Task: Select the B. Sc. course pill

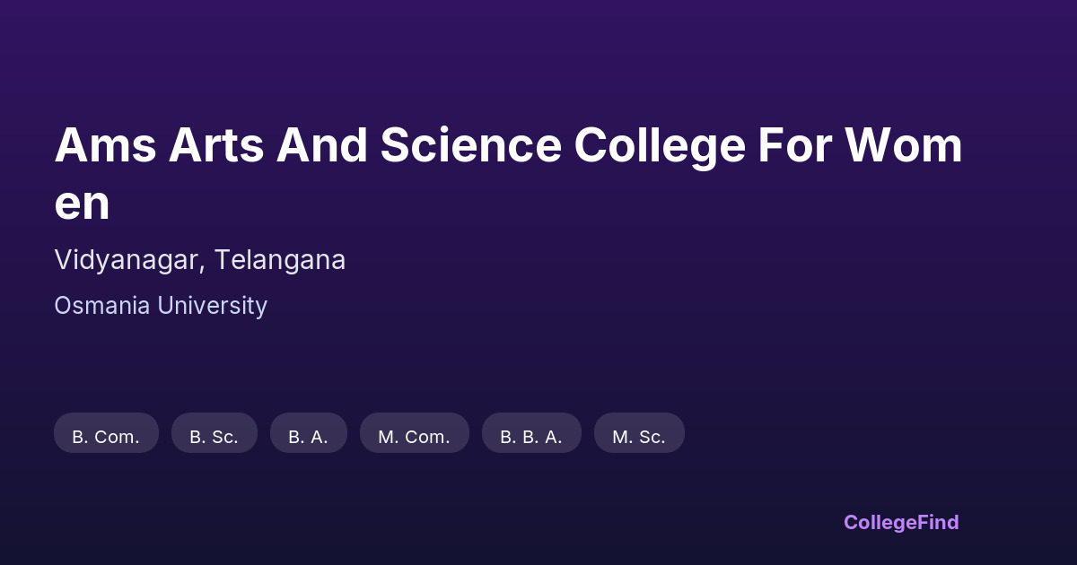Action: (214, 437)
